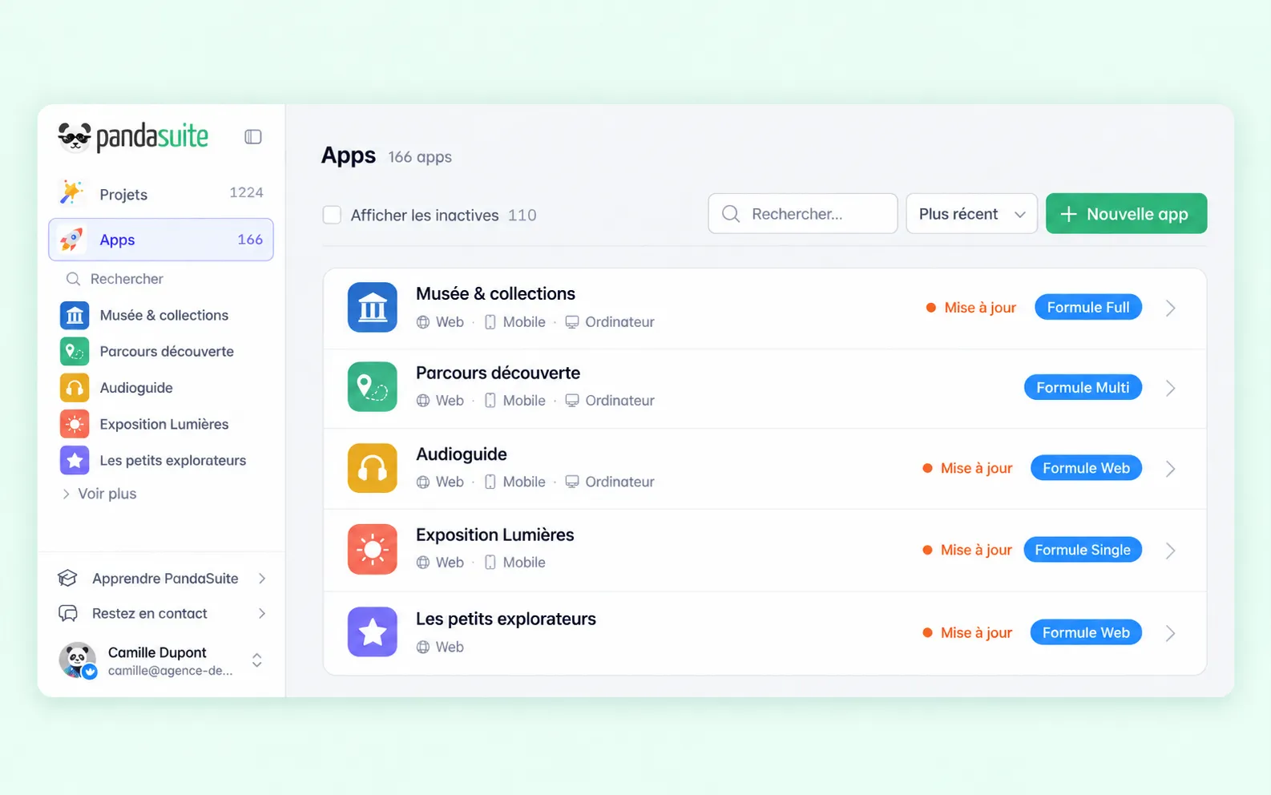Expand the Apprendre PandaSuite submenu arrow
The height and width of the screenshot is (795, 1271).
(x=262, y=579)
